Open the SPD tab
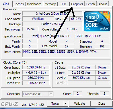 (63, 4)
